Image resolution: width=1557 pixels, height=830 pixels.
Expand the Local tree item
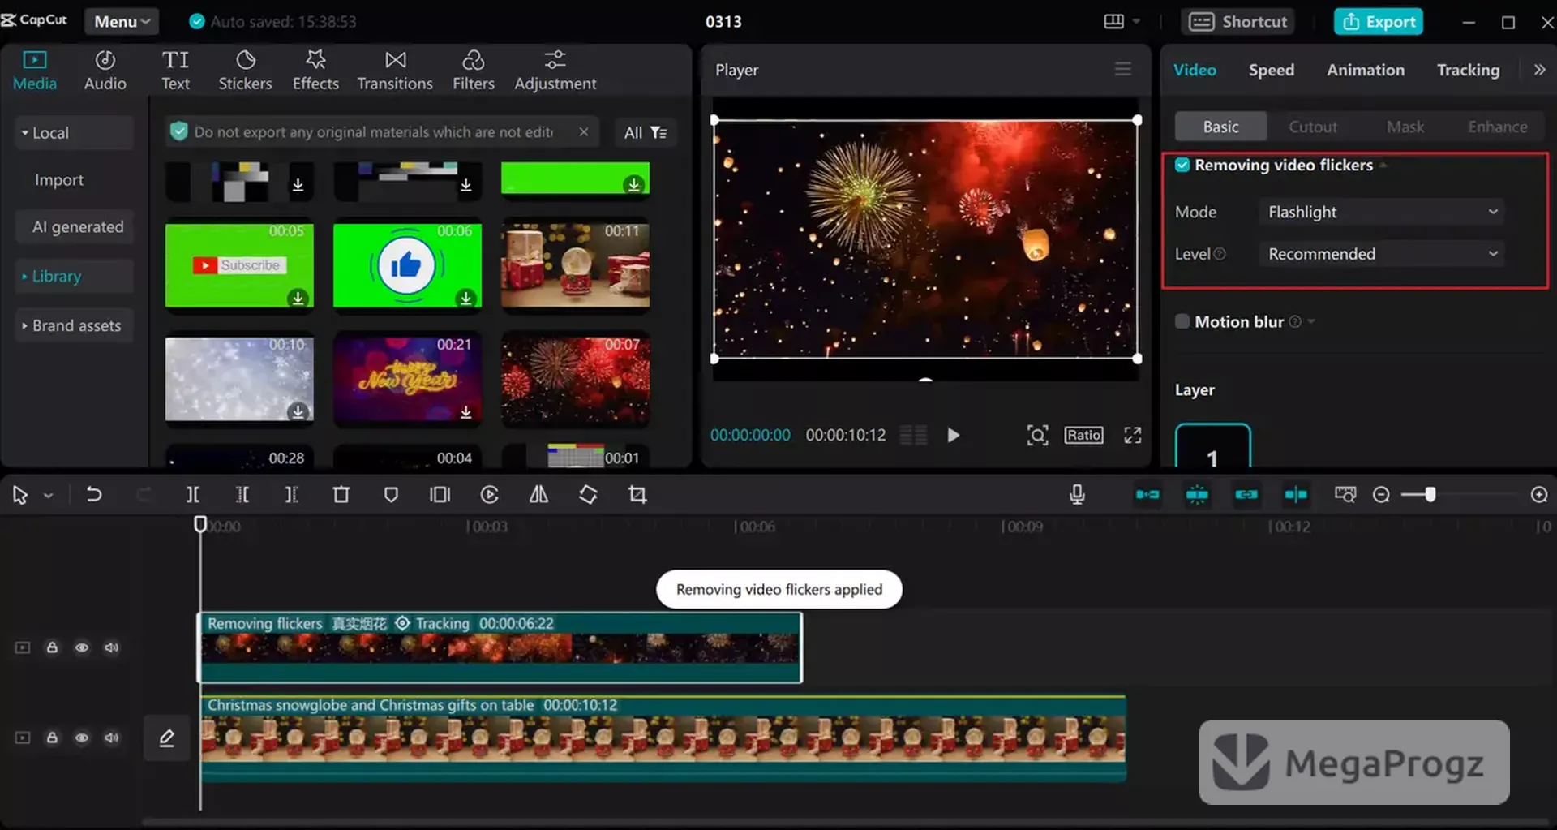click(75, 132)
